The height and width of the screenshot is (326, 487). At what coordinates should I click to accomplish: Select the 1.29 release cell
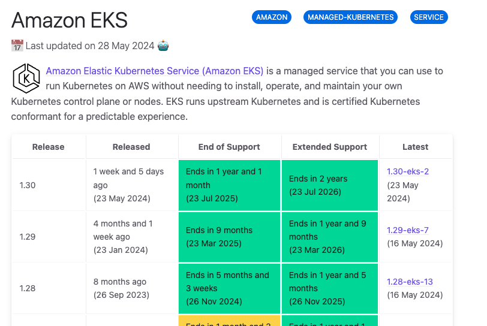pos(49,237)
